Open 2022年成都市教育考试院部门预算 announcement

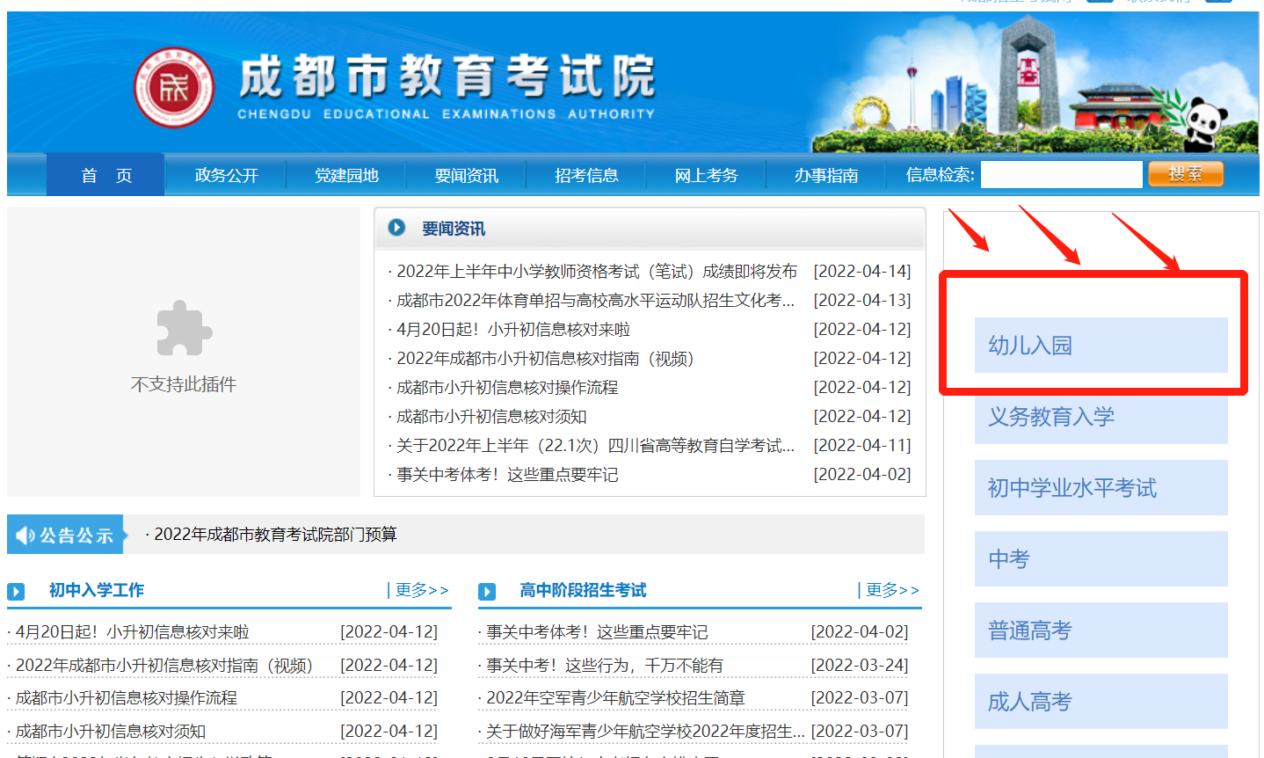pos(275,535)
